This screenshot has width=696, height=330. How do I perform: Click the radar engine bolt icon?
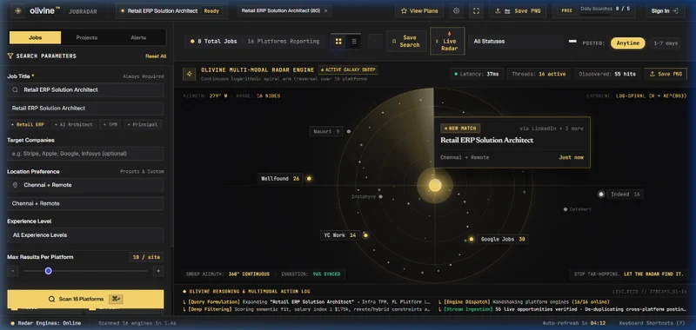point(190,74)
